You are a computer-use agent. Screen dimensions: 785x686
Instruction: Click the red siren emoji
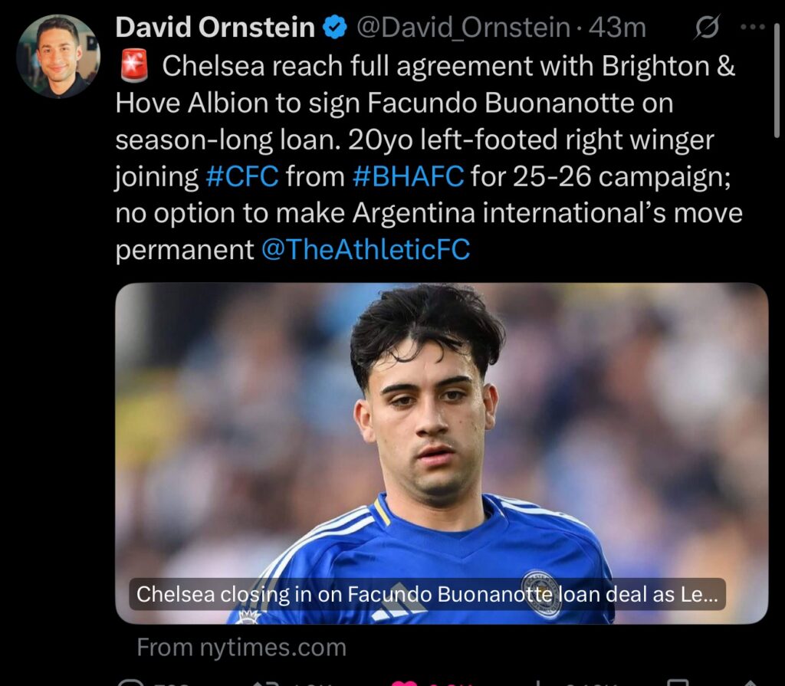134,66
